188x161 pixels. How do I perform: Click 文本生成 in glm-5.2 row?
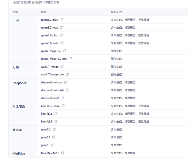116,129
